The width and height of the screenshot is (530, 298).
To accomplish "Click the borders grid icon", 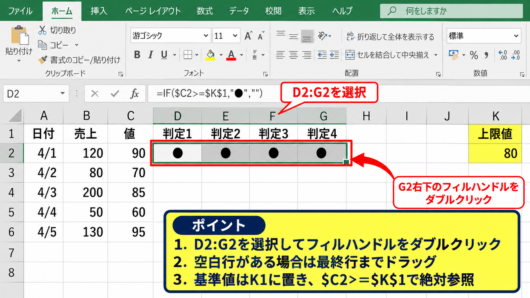I will tap(188, 55).
